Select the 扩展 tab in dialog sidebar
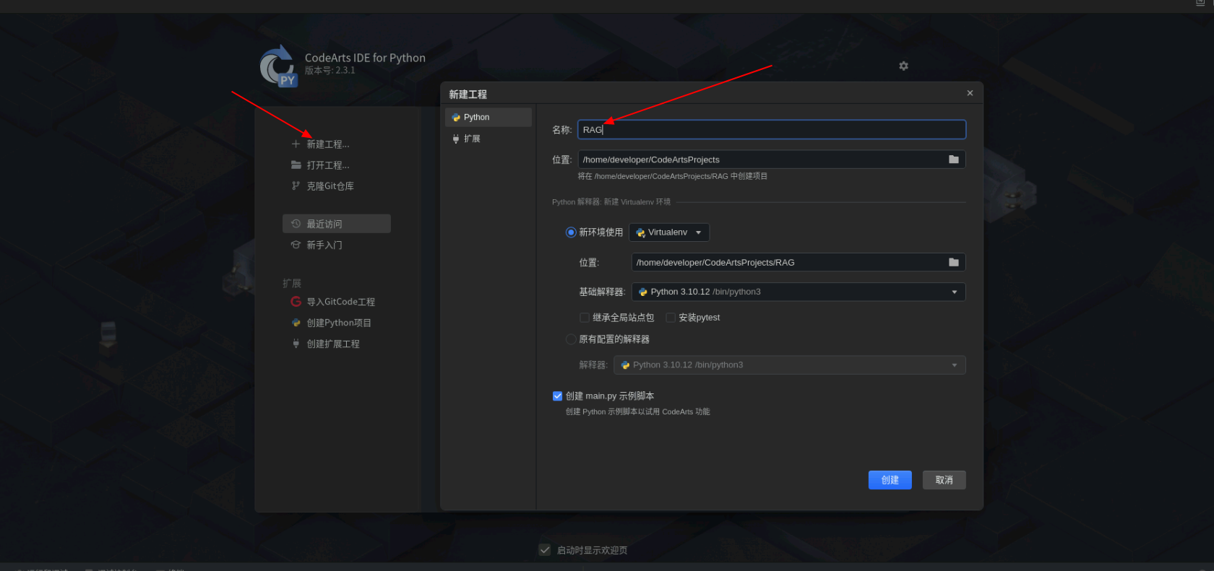1214x571 pixels. [x=472, y=139]
